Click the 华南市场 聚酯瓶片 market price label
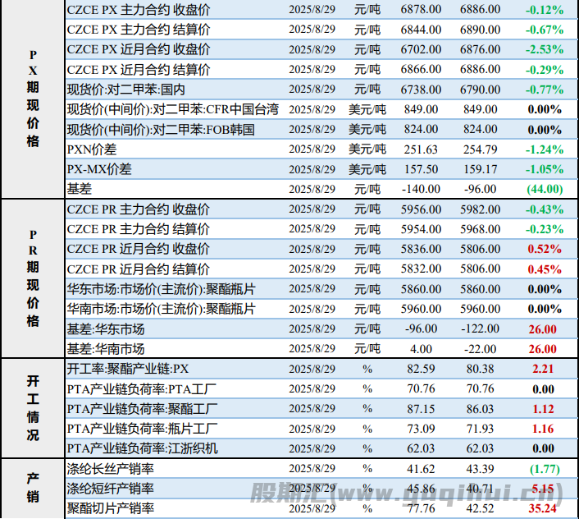This screenshot has height=519, width=579. pos(160,309)
